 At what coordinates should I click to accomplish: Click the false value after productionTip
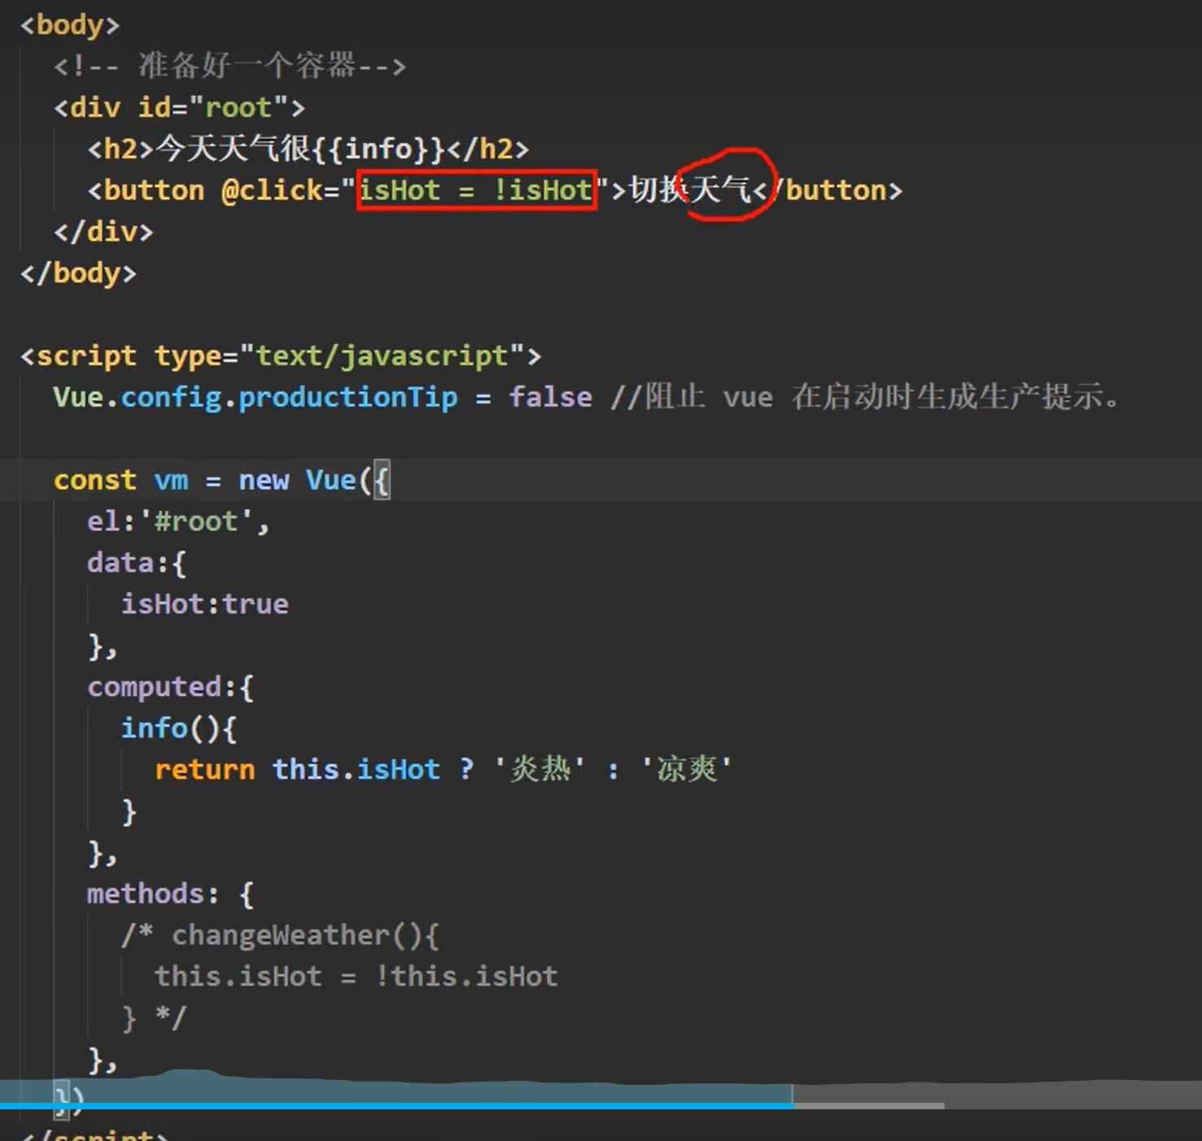(x=550, y=398)
